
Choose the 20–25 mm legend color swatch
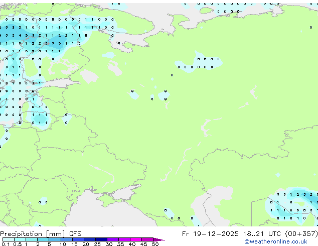tap(89, 239)
